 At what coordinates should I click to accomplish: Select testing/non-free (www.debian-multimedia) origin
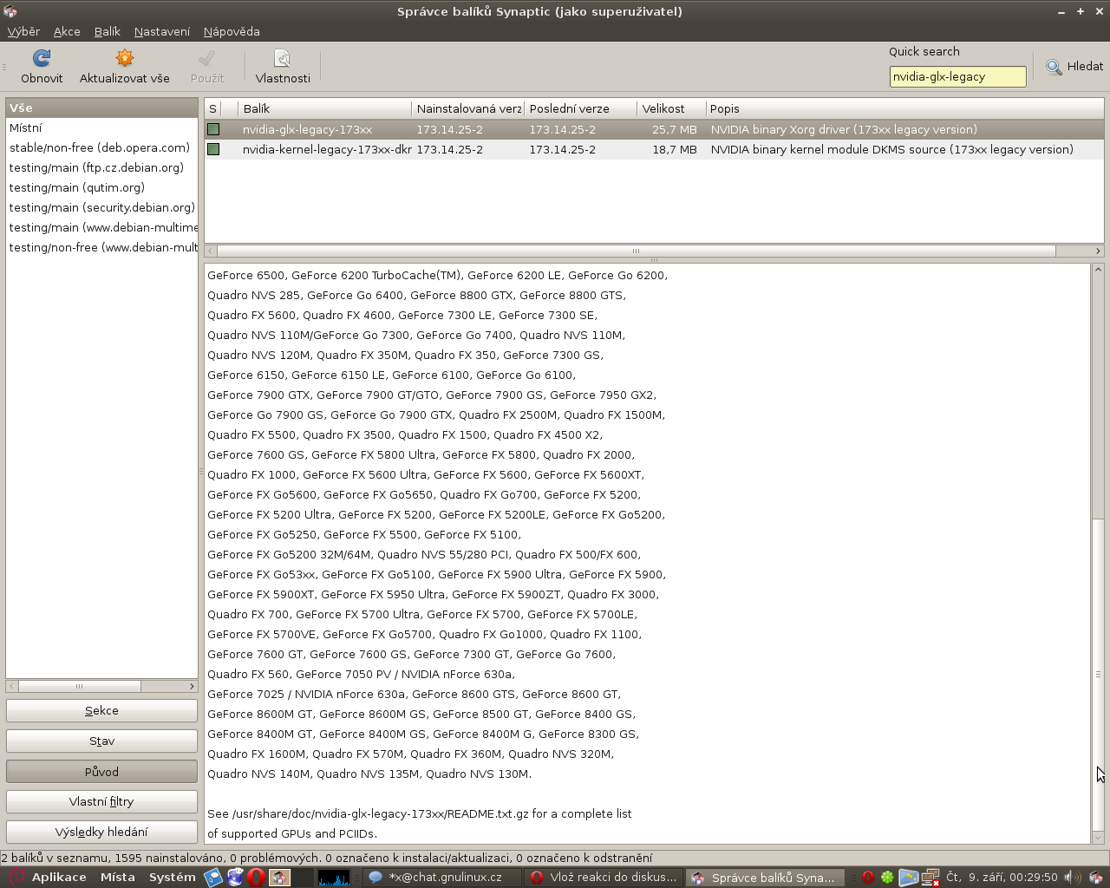click(x=101, y=247)
